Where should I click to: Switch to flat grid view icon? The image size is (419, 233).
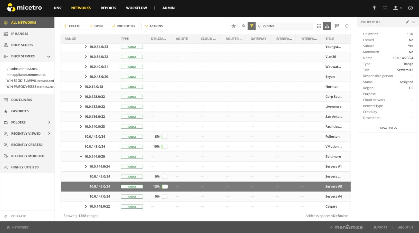[x=319, y=26]
